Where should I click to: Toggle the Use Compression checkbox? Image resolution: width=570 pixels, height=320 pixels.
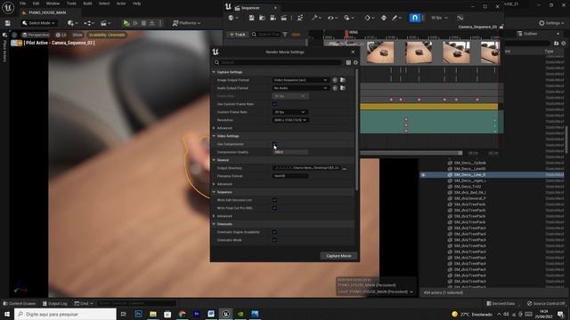tap(274, 144)
